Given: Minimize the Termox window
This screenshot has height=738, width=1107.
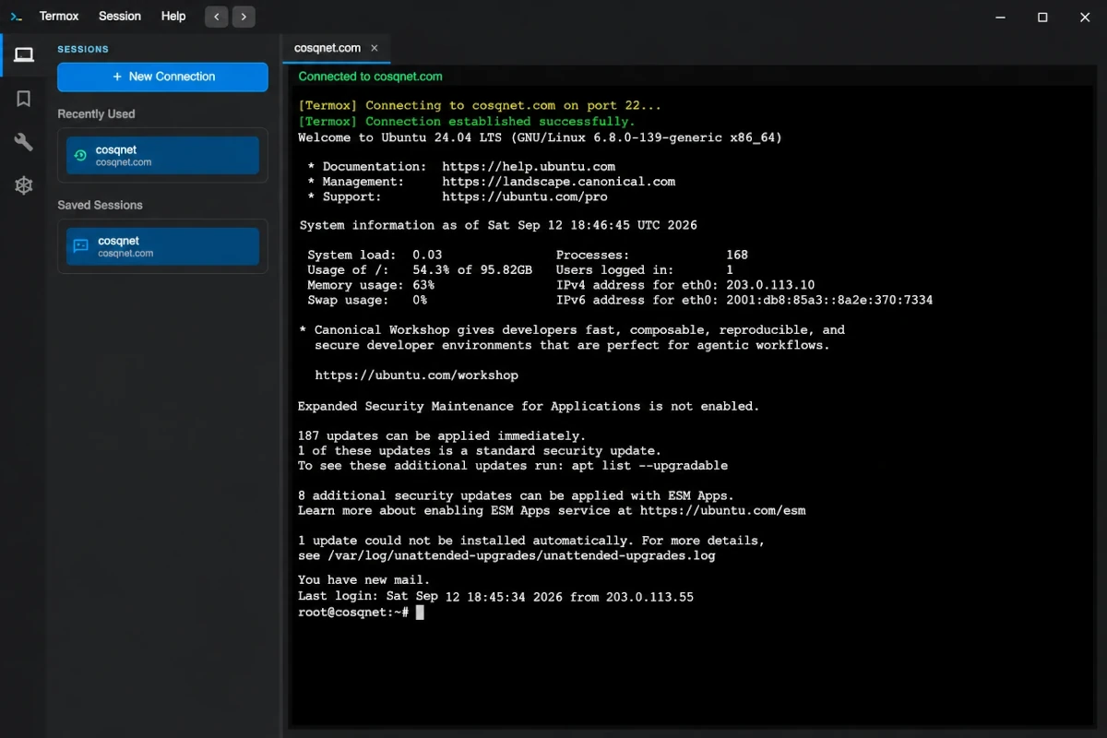Looking at the screenshot, I should (x=1000, y=17).
